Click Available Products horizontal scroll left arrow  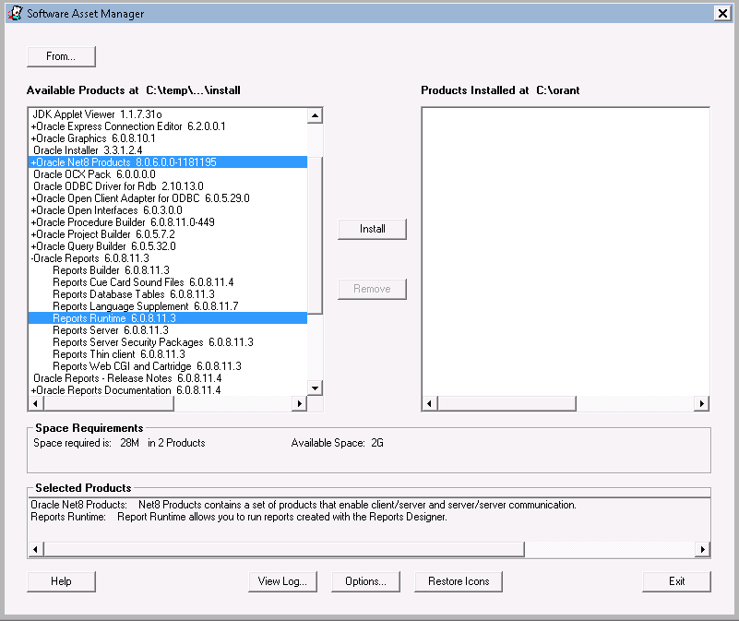coord(36,403)
